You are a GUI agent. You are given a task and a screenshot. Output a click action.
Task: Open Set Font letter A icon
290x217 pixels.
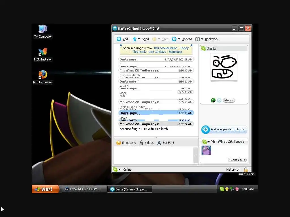click(159, 143)
